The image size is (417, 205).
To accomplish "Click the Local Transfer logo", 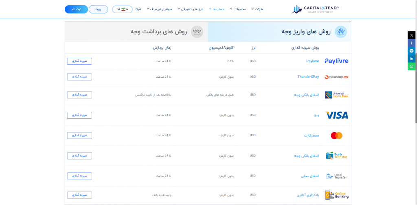I will 336,176.
